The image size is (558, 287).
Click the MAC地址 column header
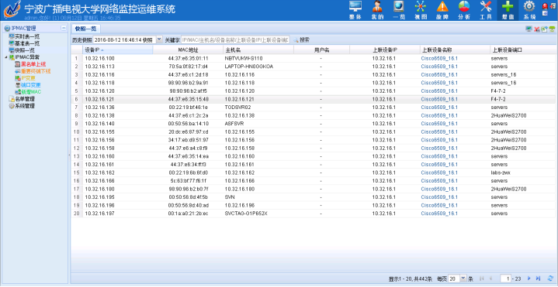coord(188,50)
